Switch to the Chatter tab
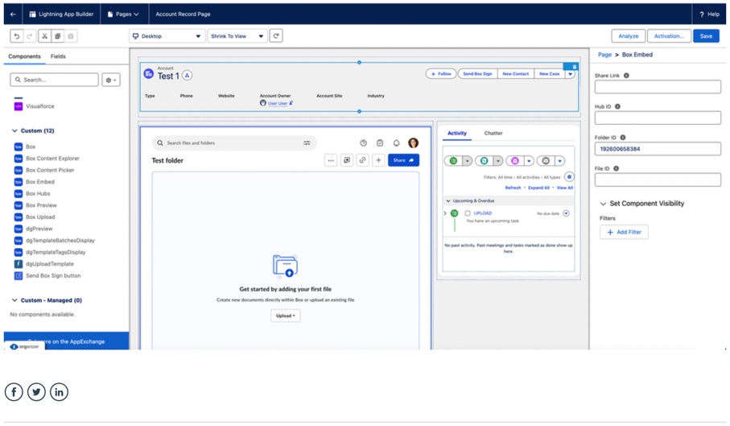This screenshot has width=730, height=426. coord(493,133)
